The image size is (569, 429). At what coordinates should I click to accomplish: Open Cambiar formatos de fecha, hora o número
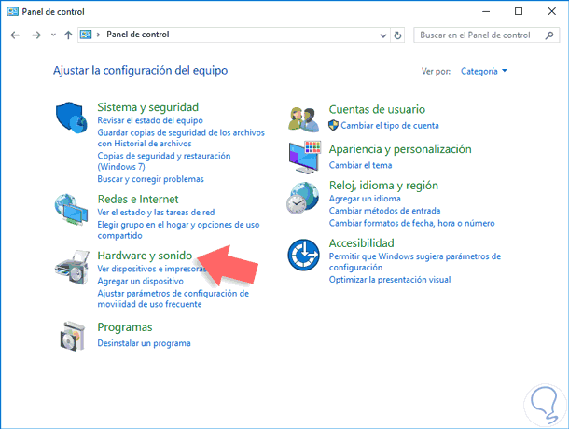[411, 223]
